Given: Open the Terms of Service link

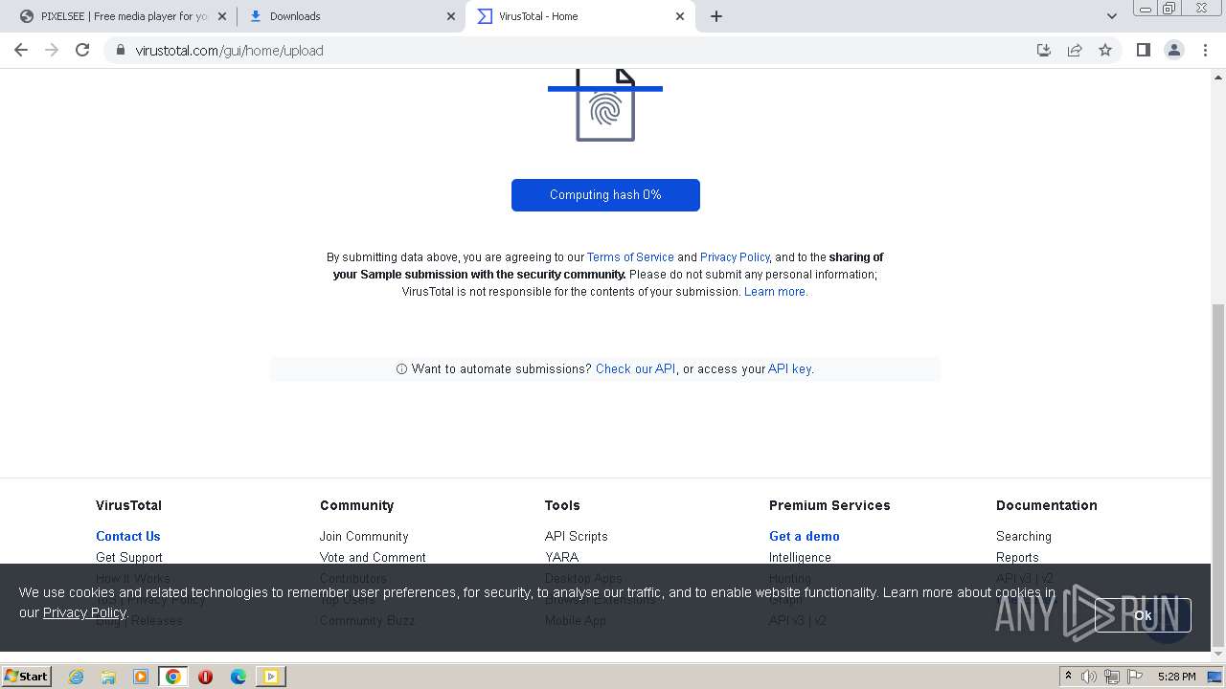Looking at the screenshot, I should pos(630,257).
